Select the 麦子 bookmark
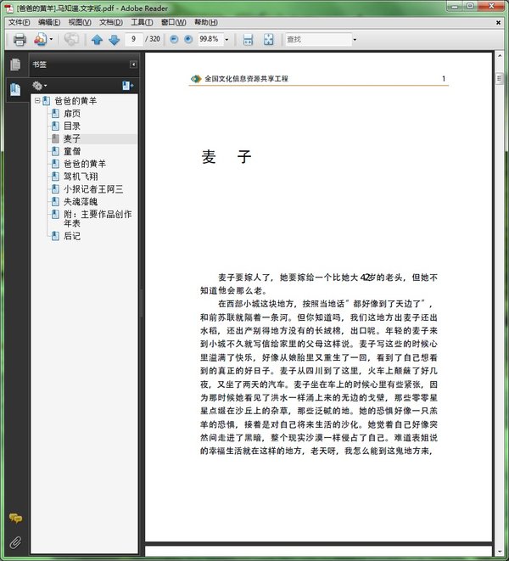 click(x=72, y=138)
